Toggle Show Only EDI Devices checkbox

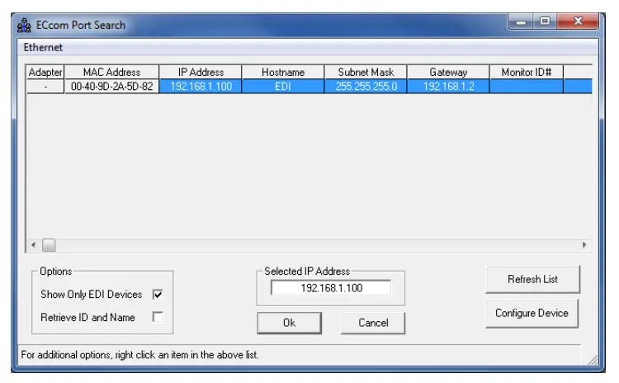point(158,294)
